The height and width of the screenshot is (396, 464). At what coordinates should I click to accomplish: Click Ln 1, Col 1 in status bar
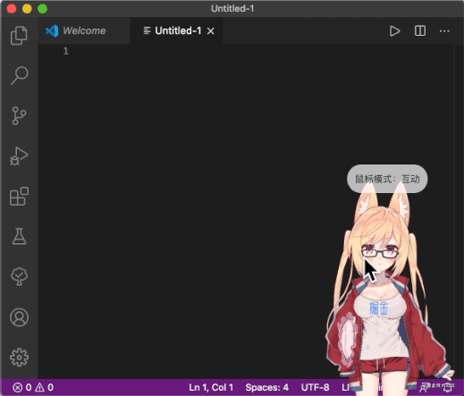click(211, 387)
